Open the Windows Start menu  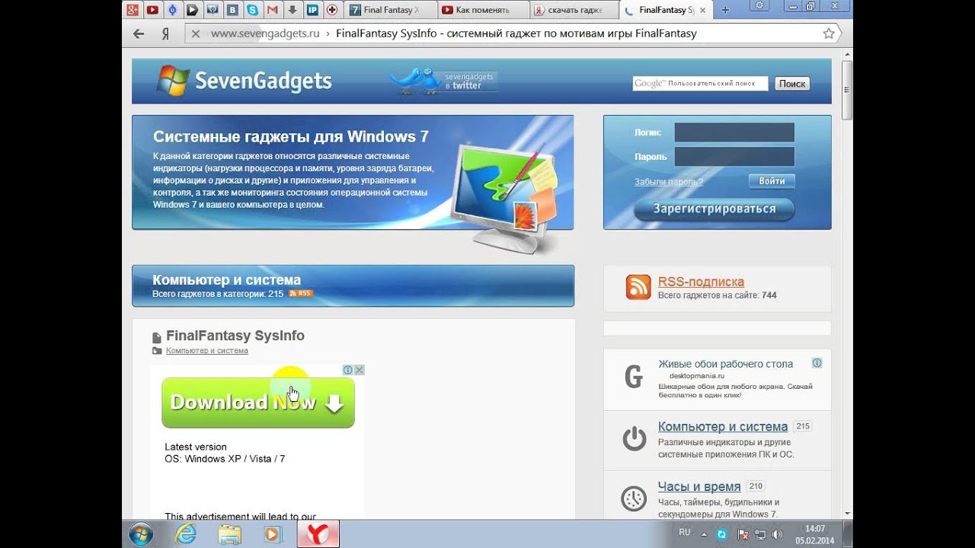click(141, 534)
